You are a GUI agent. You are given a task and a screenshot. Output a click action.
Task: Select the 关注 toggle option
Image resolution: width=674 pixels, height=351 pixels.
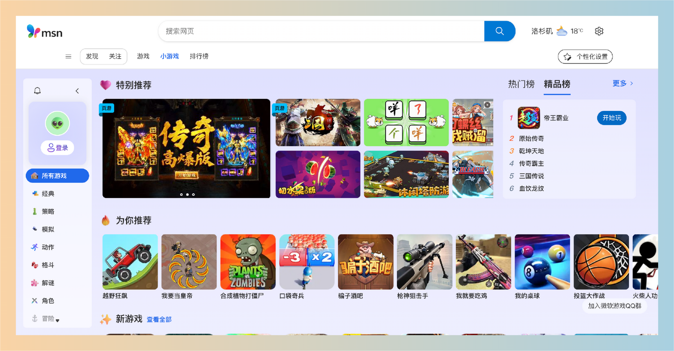115,56
